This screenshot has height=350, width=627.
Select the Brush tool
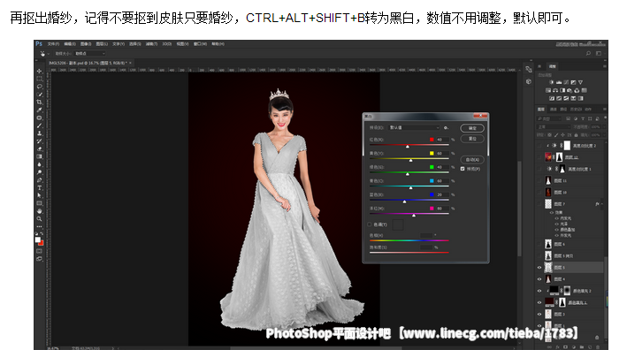39,126
